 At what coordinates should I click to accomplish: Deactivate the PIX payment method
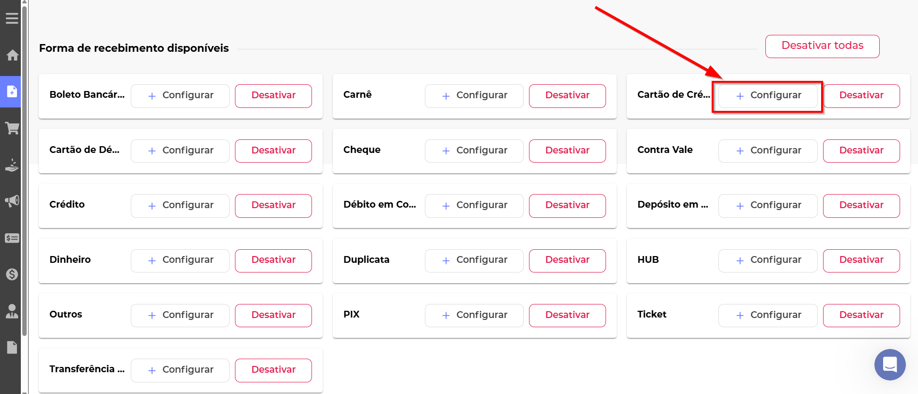click(567, 315)
